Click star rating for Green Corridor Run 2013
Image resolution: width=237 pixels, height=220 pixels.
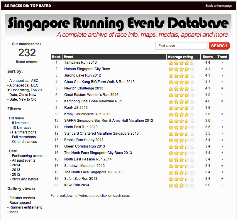click(x=181, y=147)
